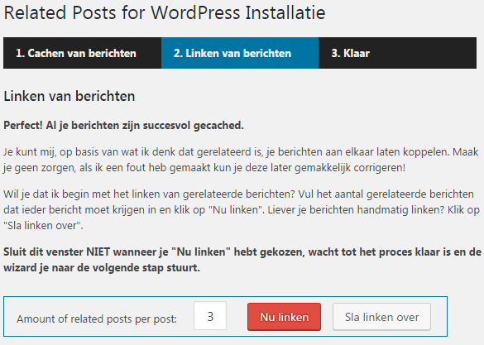Open the '1. Cachen van berichten' step
484x345 pixels.
(82, 53)
